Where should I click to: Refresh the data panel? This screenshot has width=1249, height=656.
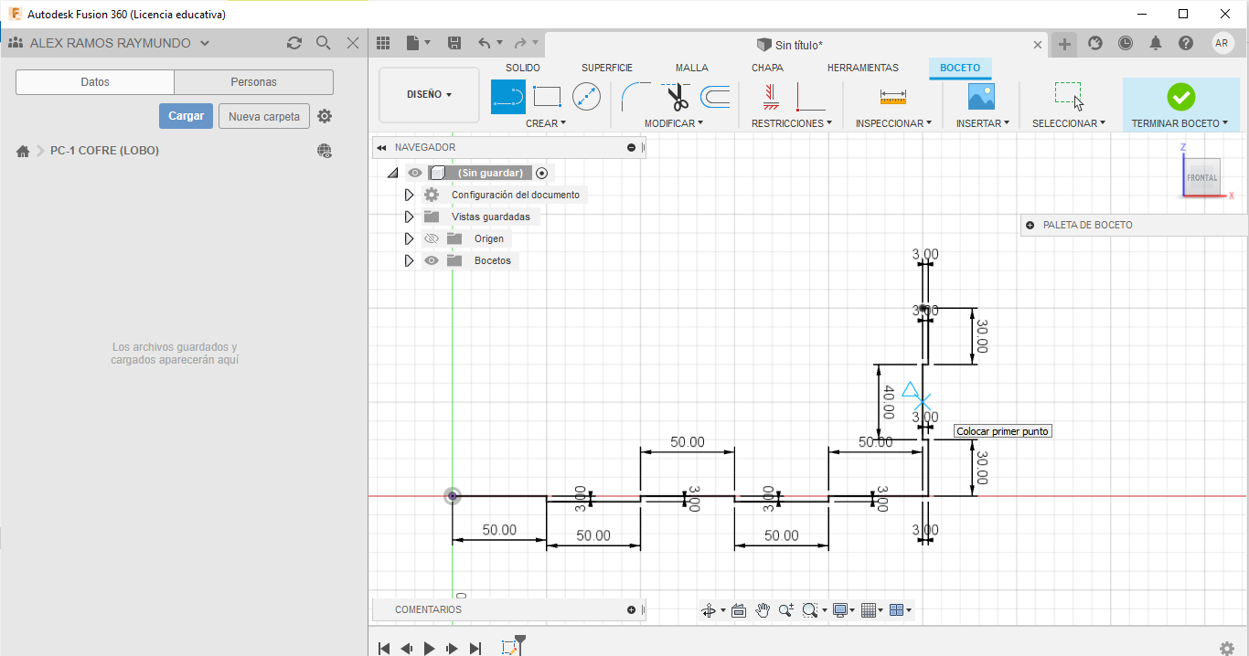pyautogui.click(x=294, y=43)
